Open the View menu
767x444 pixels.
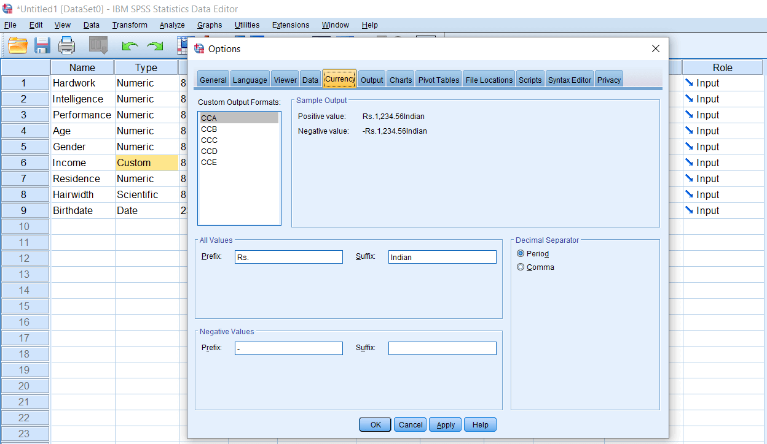62,25
